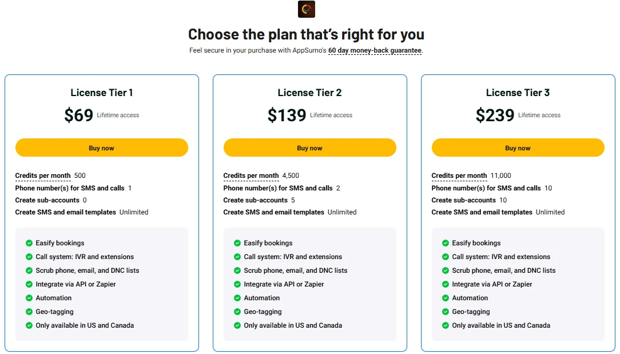The height and width of the screenshot is (354, 620).
Task: Click Tier 3 'Credits per month' tooltip label
Action: pos(459,176)
